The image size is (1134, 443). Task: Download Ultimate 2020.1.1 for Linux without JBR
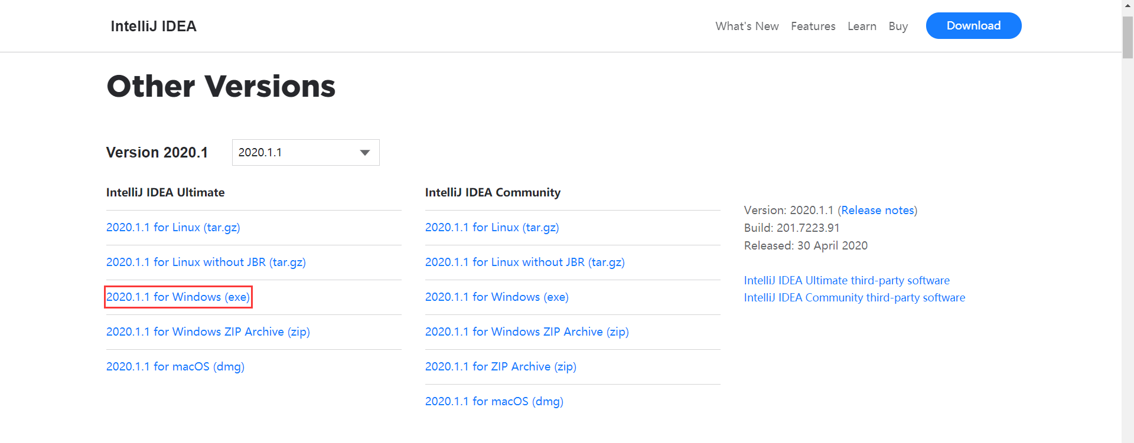(x=206, y=262)
